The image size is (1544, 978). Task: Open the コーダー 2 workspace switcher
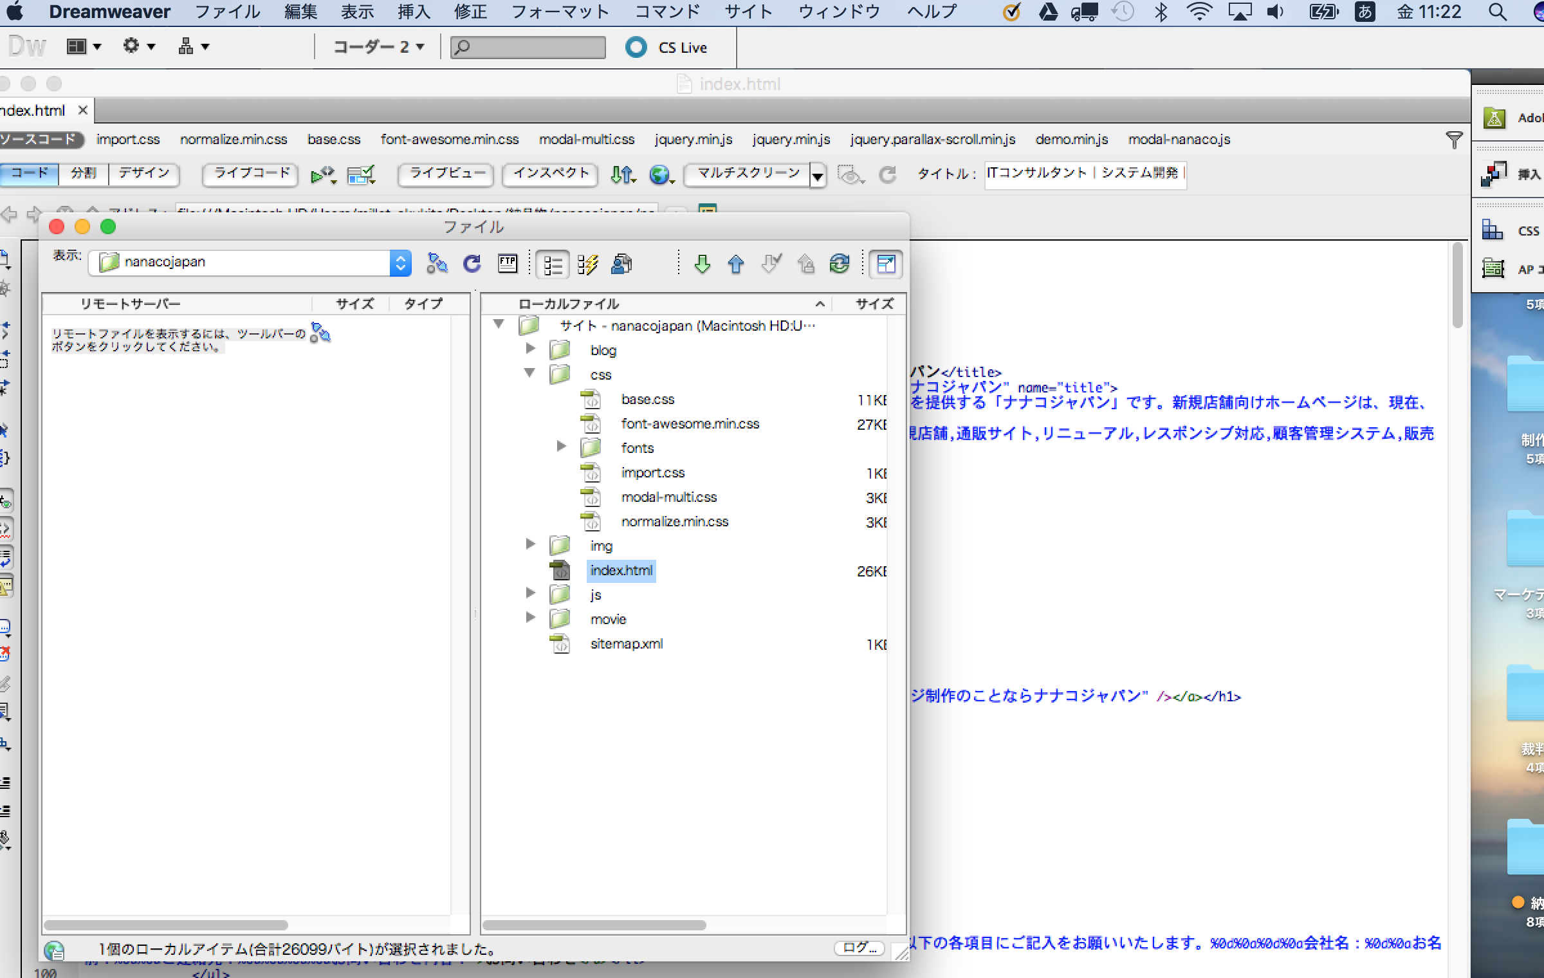click(x=378, y=47)
